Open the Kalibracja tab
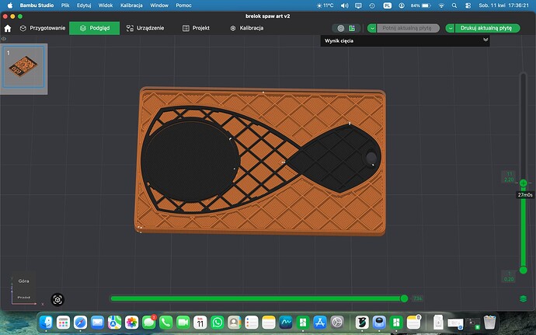This screenshot has width=536, height=335. (x=246, y=28)
